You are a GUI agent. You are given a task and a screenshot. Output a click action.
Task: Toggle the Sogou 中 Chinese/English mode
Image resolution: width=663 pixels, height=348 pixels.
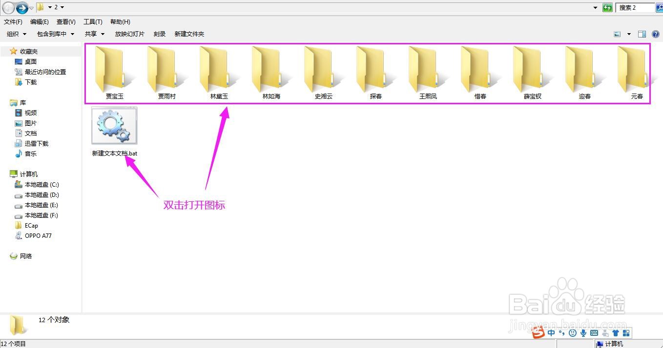551,333
